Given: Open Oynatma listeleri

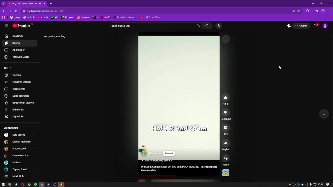Looking at the screenshot, I should point(20,82).
